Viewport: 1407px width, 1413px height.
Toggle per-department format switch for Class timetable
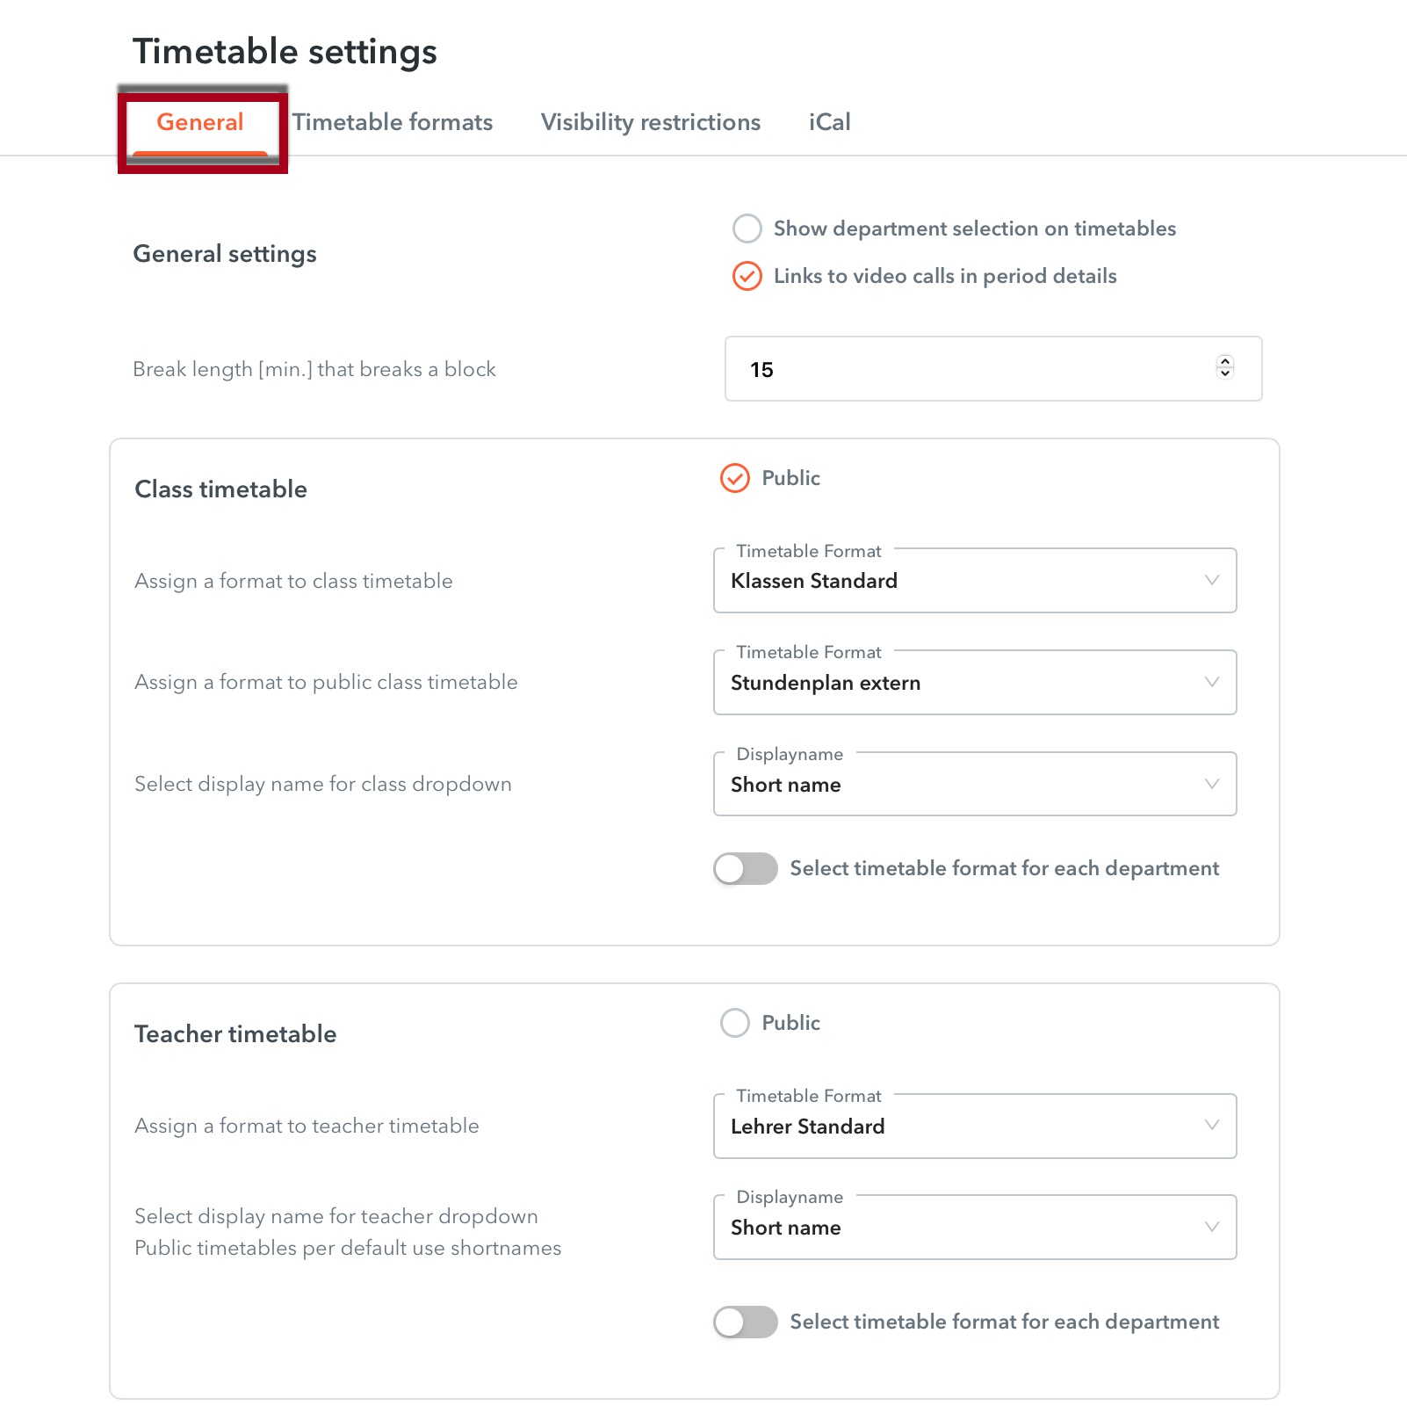pyautogui.click(x=746, y=869)
